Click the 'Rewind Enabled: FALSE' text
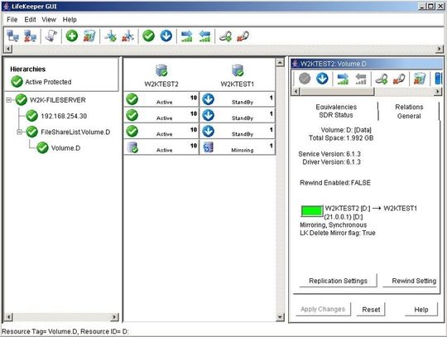447x337 pixels. click(335, 183)
